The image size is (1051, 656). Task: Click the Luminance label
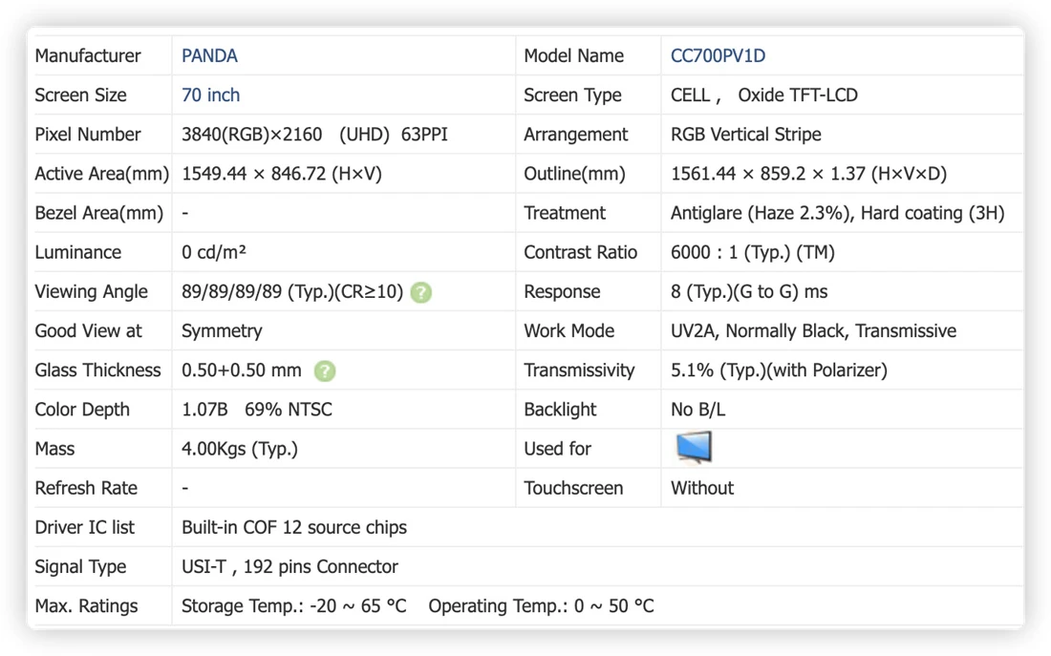tap(77, 252)
